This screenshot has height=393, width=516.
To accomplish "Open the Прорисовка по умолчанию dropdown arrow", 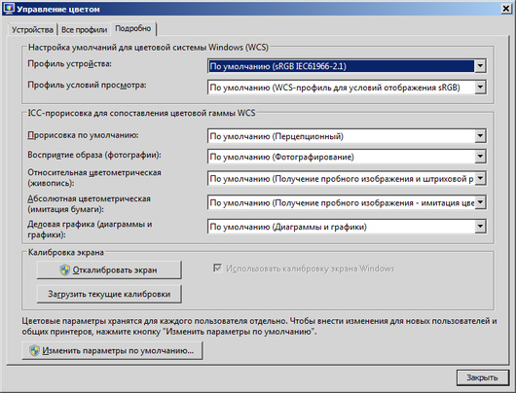I will click(x=480, y=136).
